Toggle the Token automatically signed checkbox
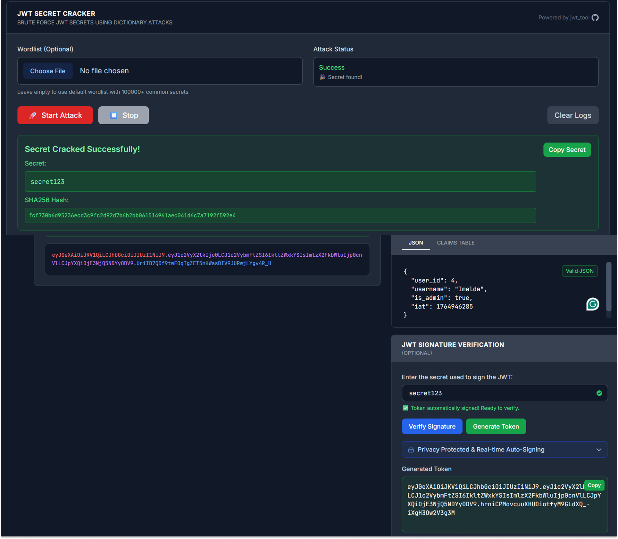 click(405, 408)
